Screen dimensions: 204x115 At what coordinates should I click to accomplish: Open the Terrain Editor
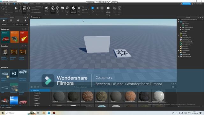point(47,9)
